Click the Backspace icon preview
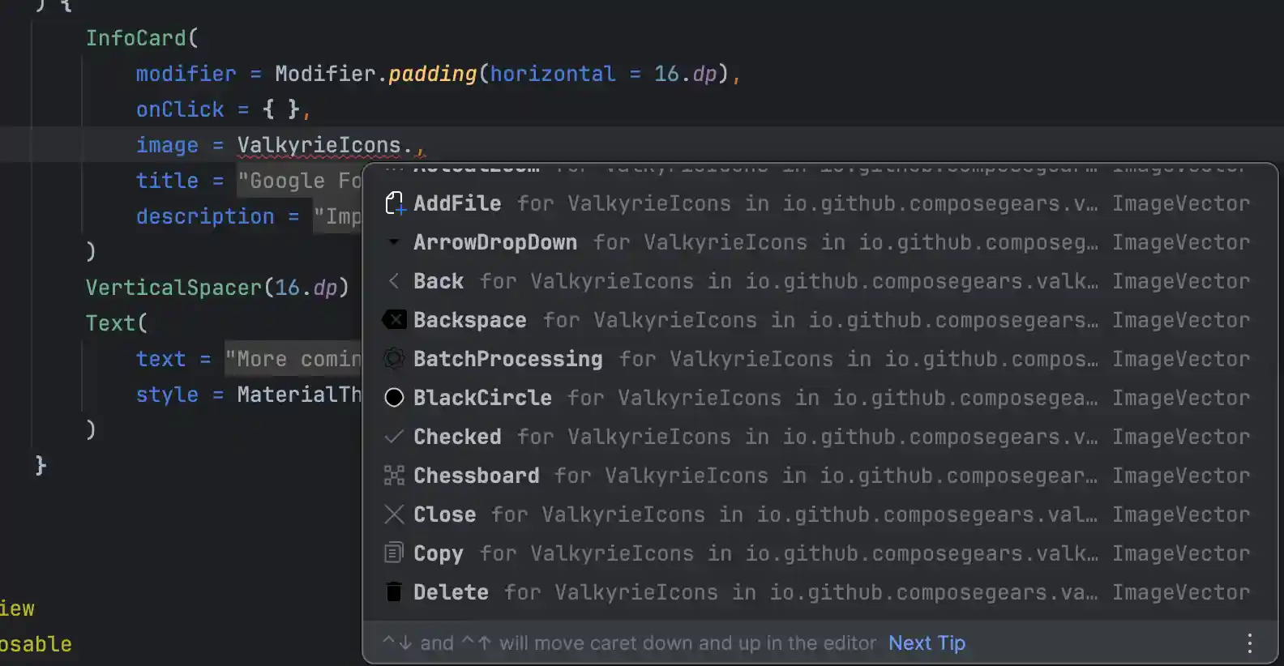Screen dimensions: 1284x666 tap(394, 320)
